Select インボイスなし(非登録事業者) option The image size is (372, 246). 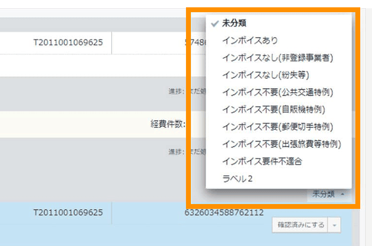277,58
